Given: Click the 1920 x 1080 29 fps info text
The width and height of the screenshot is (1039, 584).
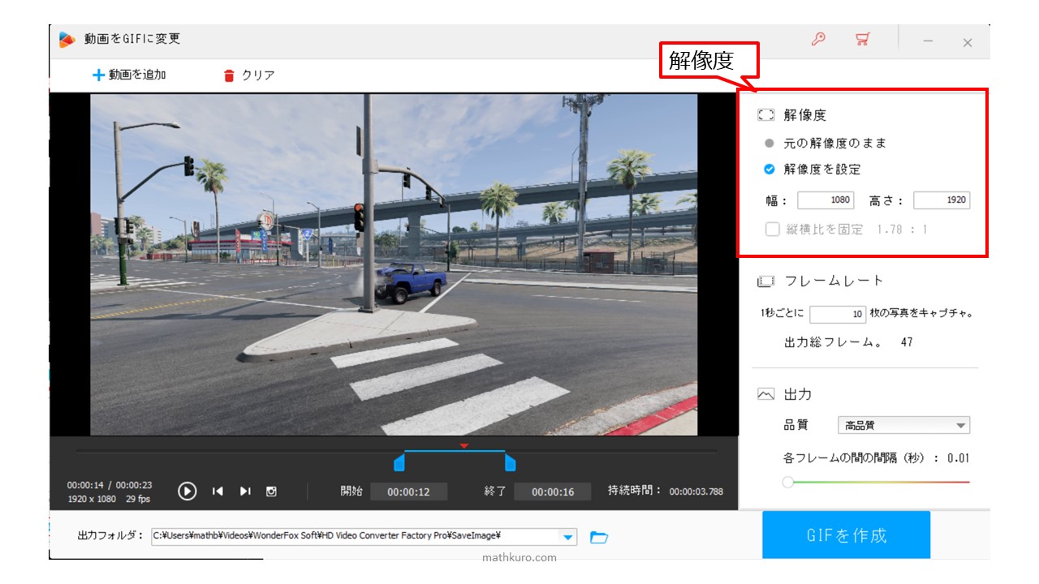Looking at the screenshot, I should [109, 499].
